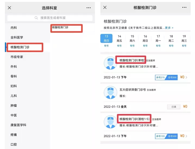Tap the doctor avatar for 核酸检测门诊(混检1:5)
This screenshot has height=149, width=195.
click(110, 122)
